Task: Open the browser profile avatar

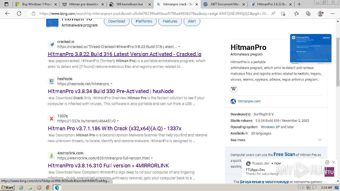Action: (x=320, y=14)
